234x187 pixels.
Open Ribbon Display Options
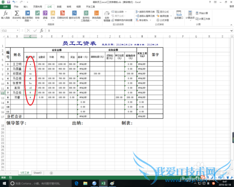tap(215, 2)
